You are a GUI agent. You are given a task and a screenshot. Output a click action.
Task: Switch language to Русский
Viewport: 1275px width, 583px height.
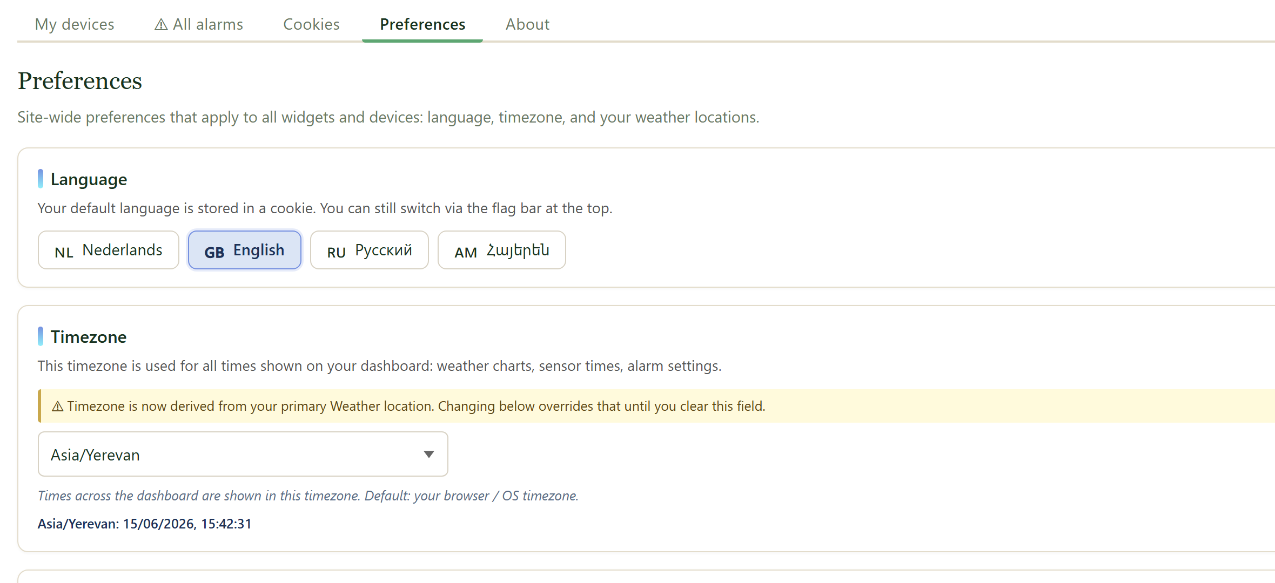370,250
